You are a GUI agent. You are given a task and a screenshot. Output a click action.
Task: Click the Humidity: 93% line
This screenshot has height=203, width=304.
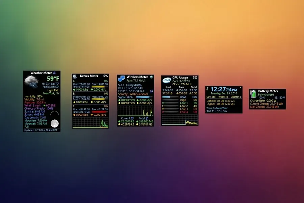coord(33,96)
